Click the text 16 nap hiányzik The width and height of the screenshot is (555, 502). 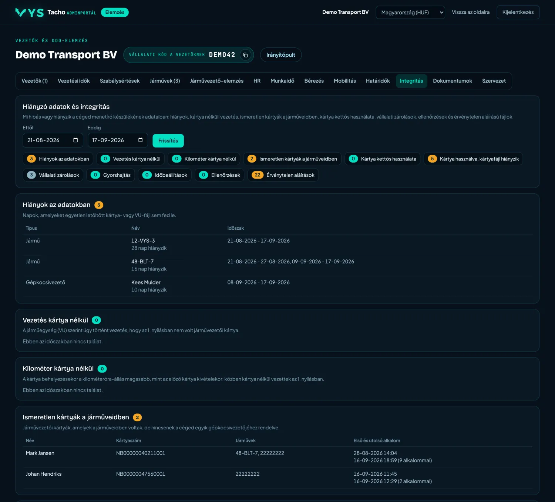point(149,269)
